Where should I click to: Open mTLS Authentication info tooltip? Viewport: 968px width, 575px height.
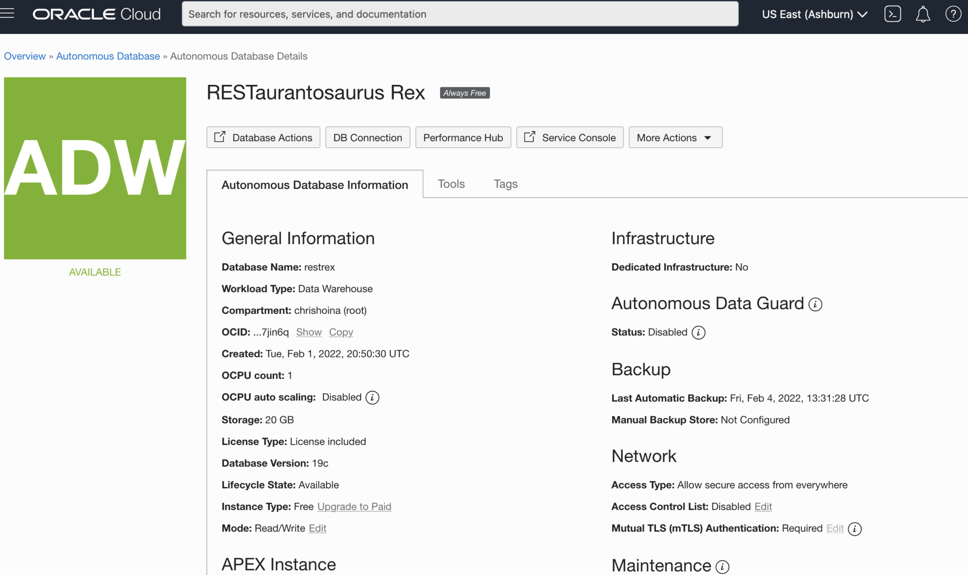[855, 529]
